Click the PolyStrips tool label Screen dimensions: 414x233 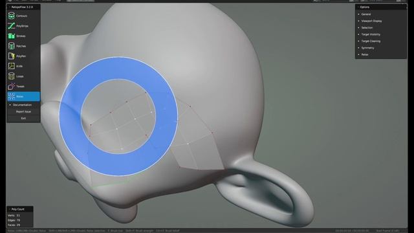pos(22,26)
